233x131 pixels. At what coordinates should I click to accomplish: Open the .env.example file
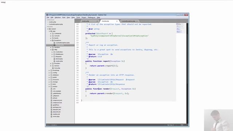tap(57, 91)
